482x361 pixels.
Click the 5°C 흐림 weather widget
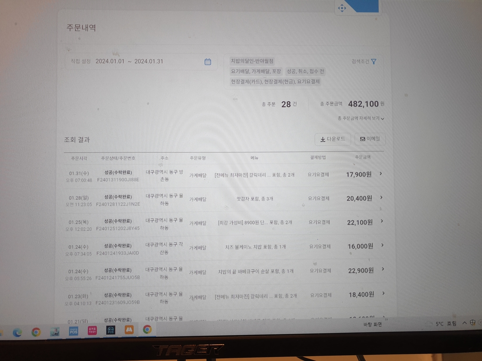tap(446, 324)
